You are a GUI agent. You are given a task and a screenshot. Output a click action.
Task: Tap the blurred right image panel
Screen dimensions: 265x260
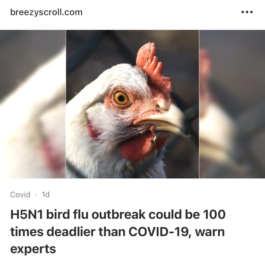click(232, 104)
